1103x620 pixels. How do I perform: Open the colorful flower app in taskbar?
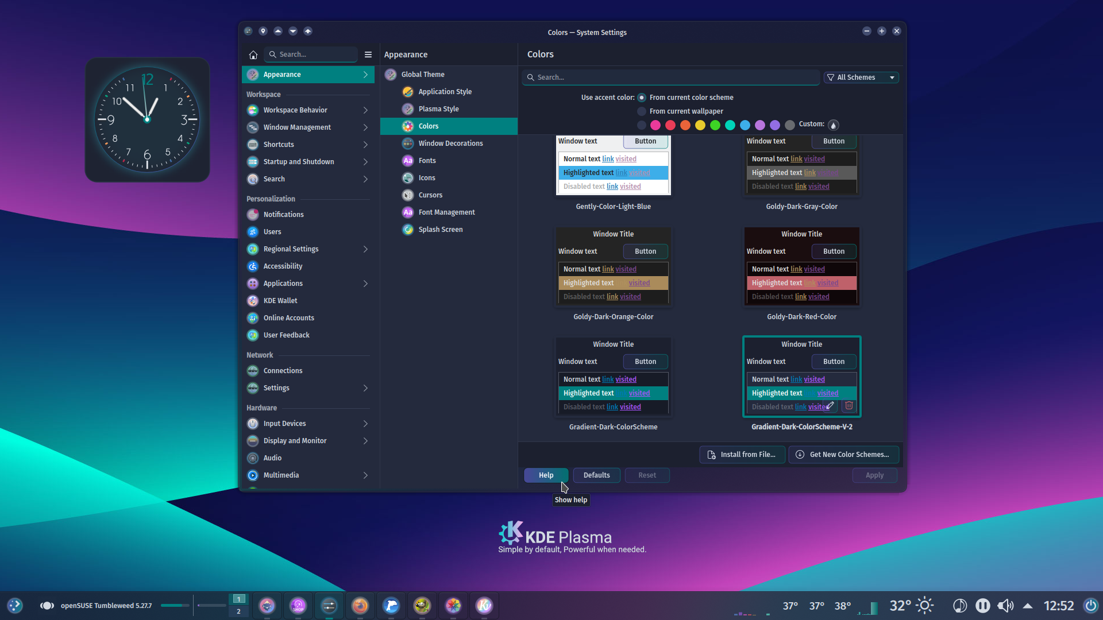(x=453, y=605)
